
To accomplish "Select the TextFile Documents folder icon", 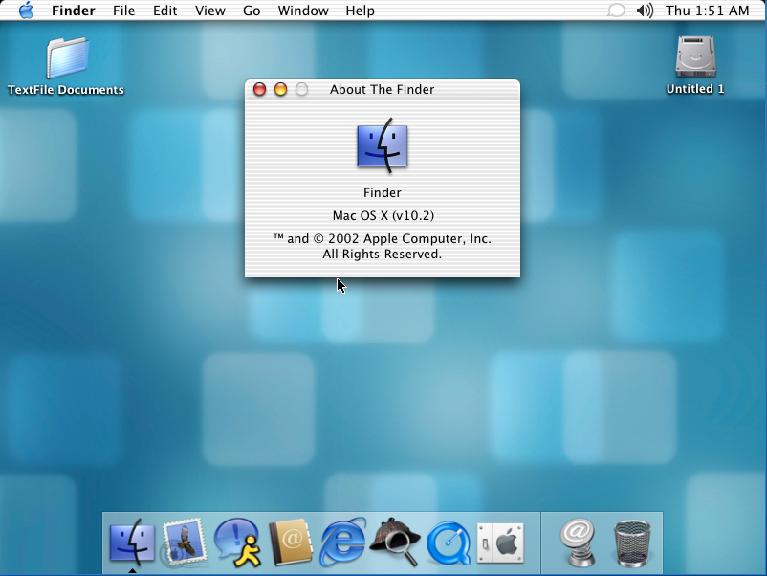I will click(x=67, y=57).
